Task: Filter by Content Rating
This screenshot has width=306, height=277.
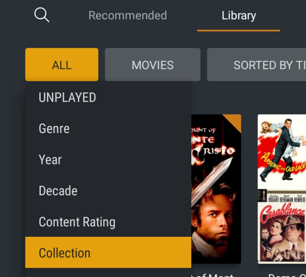Action: [108, 222]
